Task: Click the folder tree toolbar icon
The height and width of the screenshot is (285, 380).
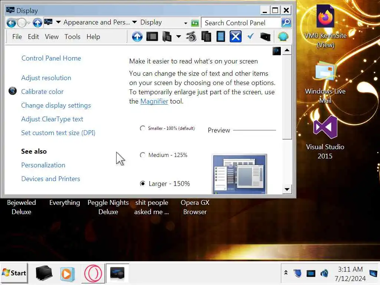Action: point(167,37)
